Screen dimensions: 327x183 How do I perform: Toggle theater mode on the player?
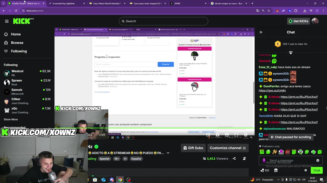pos(227,135)
